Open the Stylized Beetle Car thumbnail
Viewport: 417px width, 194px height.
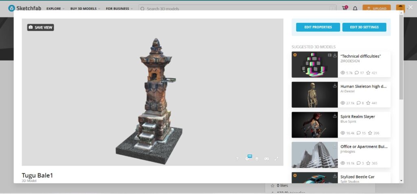pyautogui.click(x=315, y=178)
